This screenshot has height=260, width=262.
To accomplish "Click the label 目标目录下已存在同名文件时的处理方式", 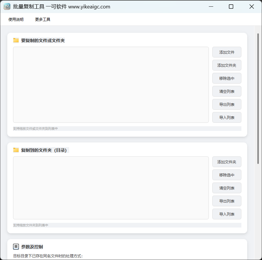I will 48,256.
